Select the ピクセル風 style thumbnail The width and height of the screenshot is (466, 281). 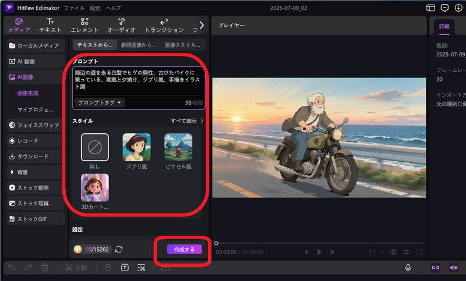[178, 147]
